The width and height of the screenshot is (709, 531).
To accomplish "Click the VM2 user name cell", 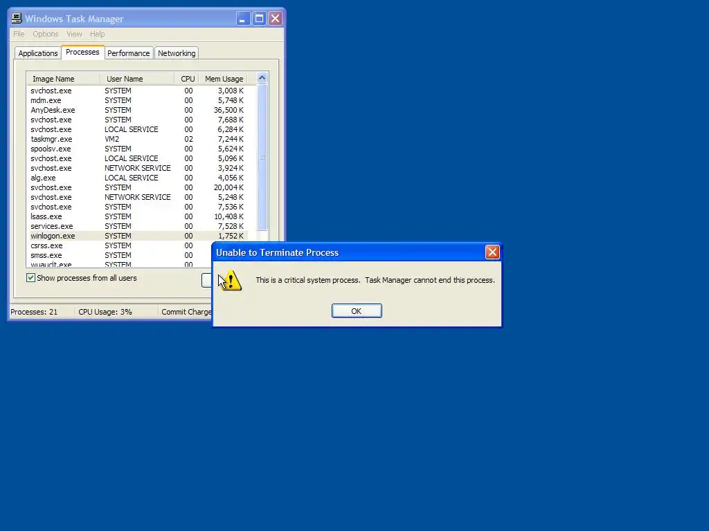I will [x=111, y=139].
